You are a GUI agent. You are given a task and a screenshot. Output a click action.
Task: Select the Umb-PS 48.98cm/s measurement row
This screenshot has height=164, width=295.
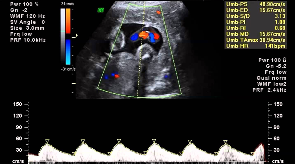[x=256, y=4]
